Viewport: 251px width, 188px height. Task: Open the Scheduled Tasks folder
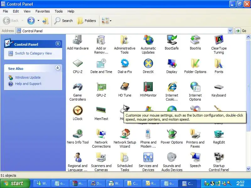[125, 162]
